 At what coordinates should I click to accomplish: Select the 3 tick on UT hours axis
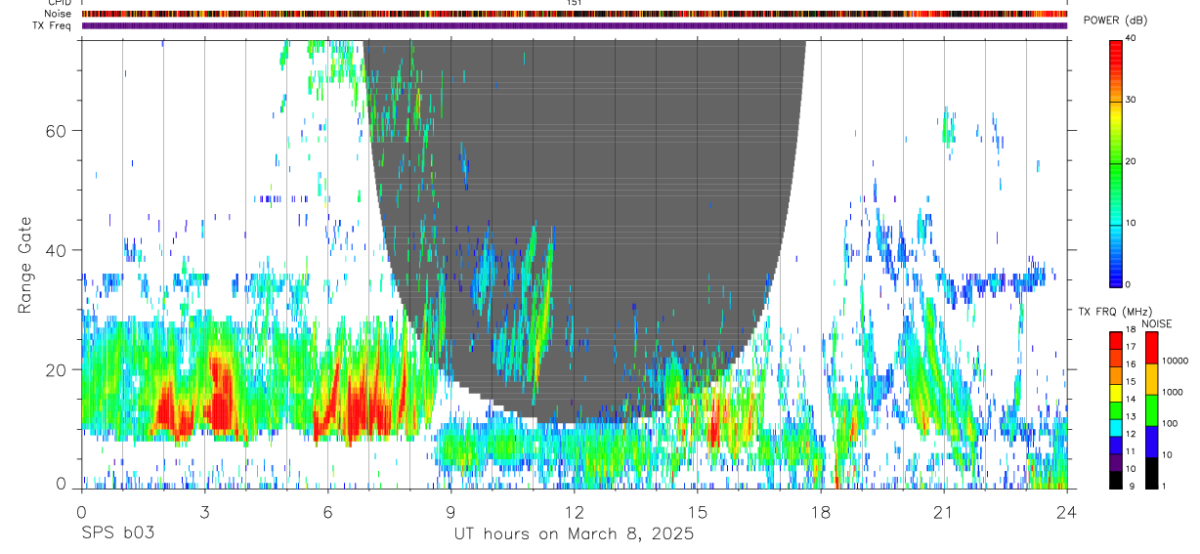click(x=204, y=512)
